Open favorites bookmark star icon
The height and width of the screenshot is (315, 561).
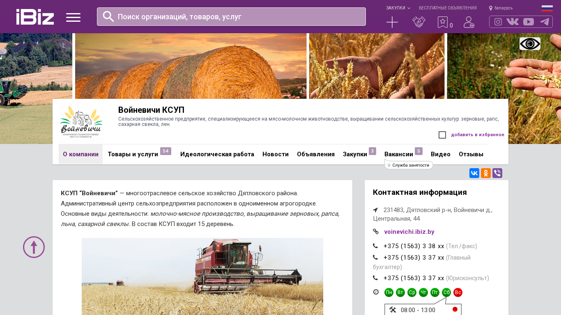tap(442, 22)
